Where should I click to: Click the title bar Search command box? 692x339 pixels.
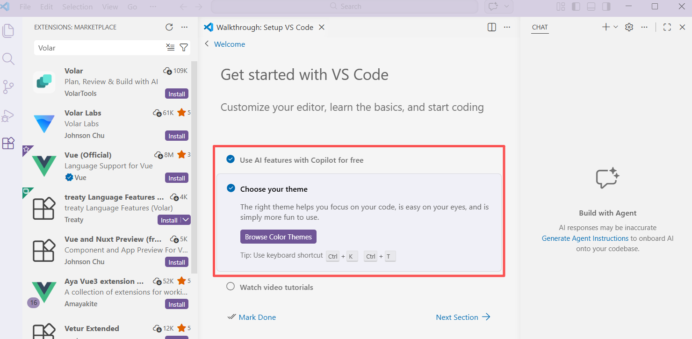345,7
